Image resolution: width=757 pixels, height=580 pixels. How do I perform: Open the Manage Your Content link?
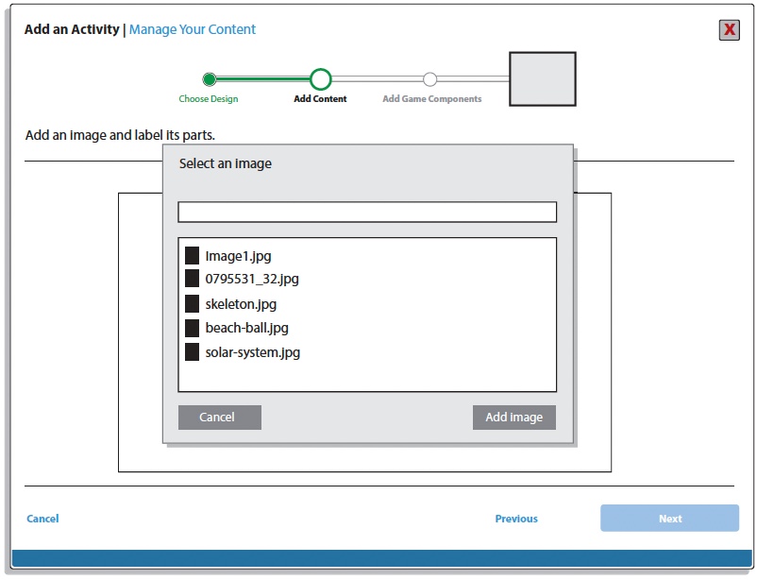193,29
